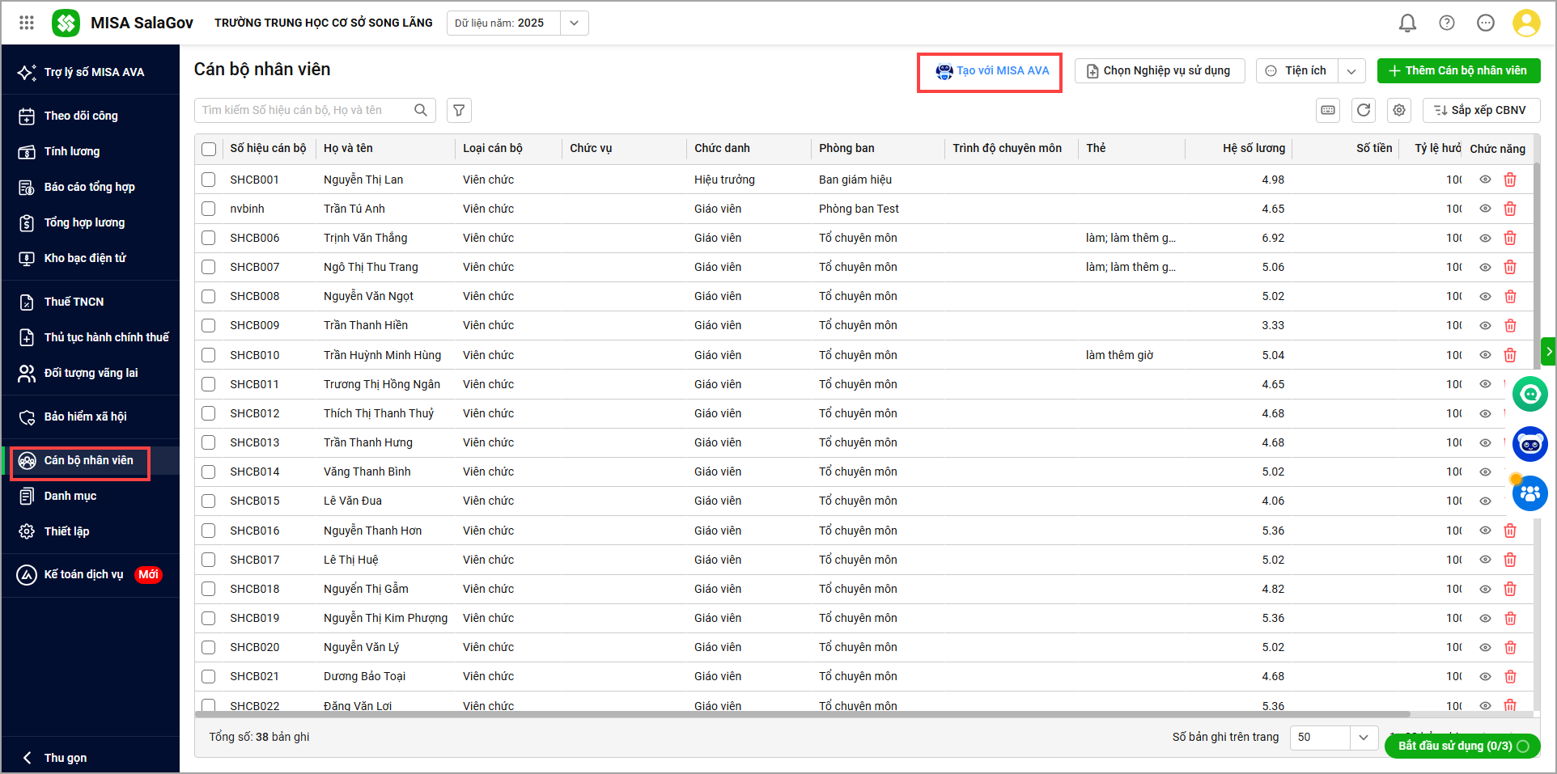Image resolution: width=1557 pixels, height=774 pixels.
Task: Open the notifications bell
Action: pyautogui.click(x=1407, y=23)
